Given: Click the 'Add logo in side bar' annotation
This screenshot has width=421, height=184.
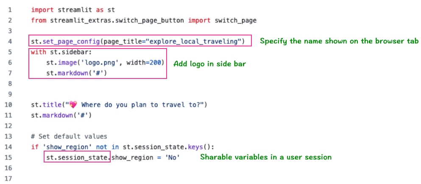Looking at the screenshot, I should [x=210, y=64].
